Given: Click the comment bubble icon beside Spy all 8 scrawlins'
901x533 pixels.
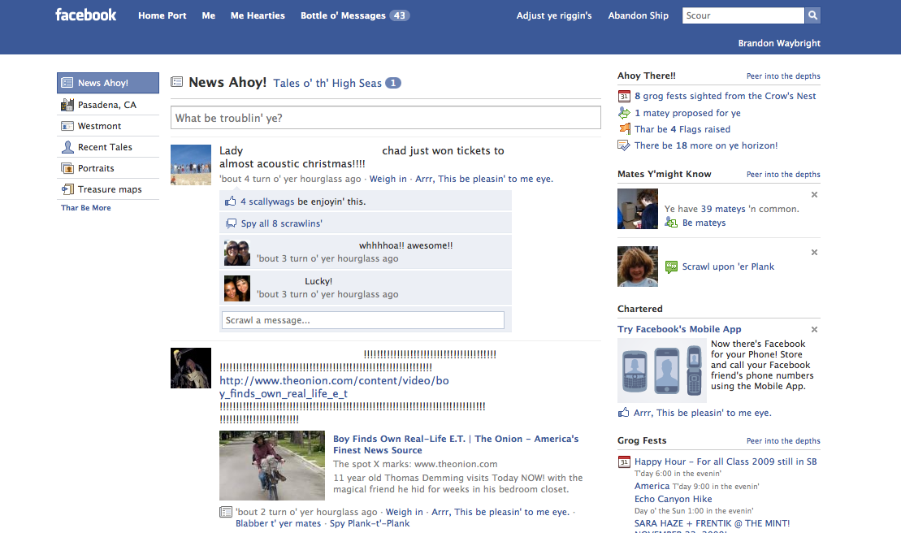Looking at the screenshot, I should coord(231,223).
